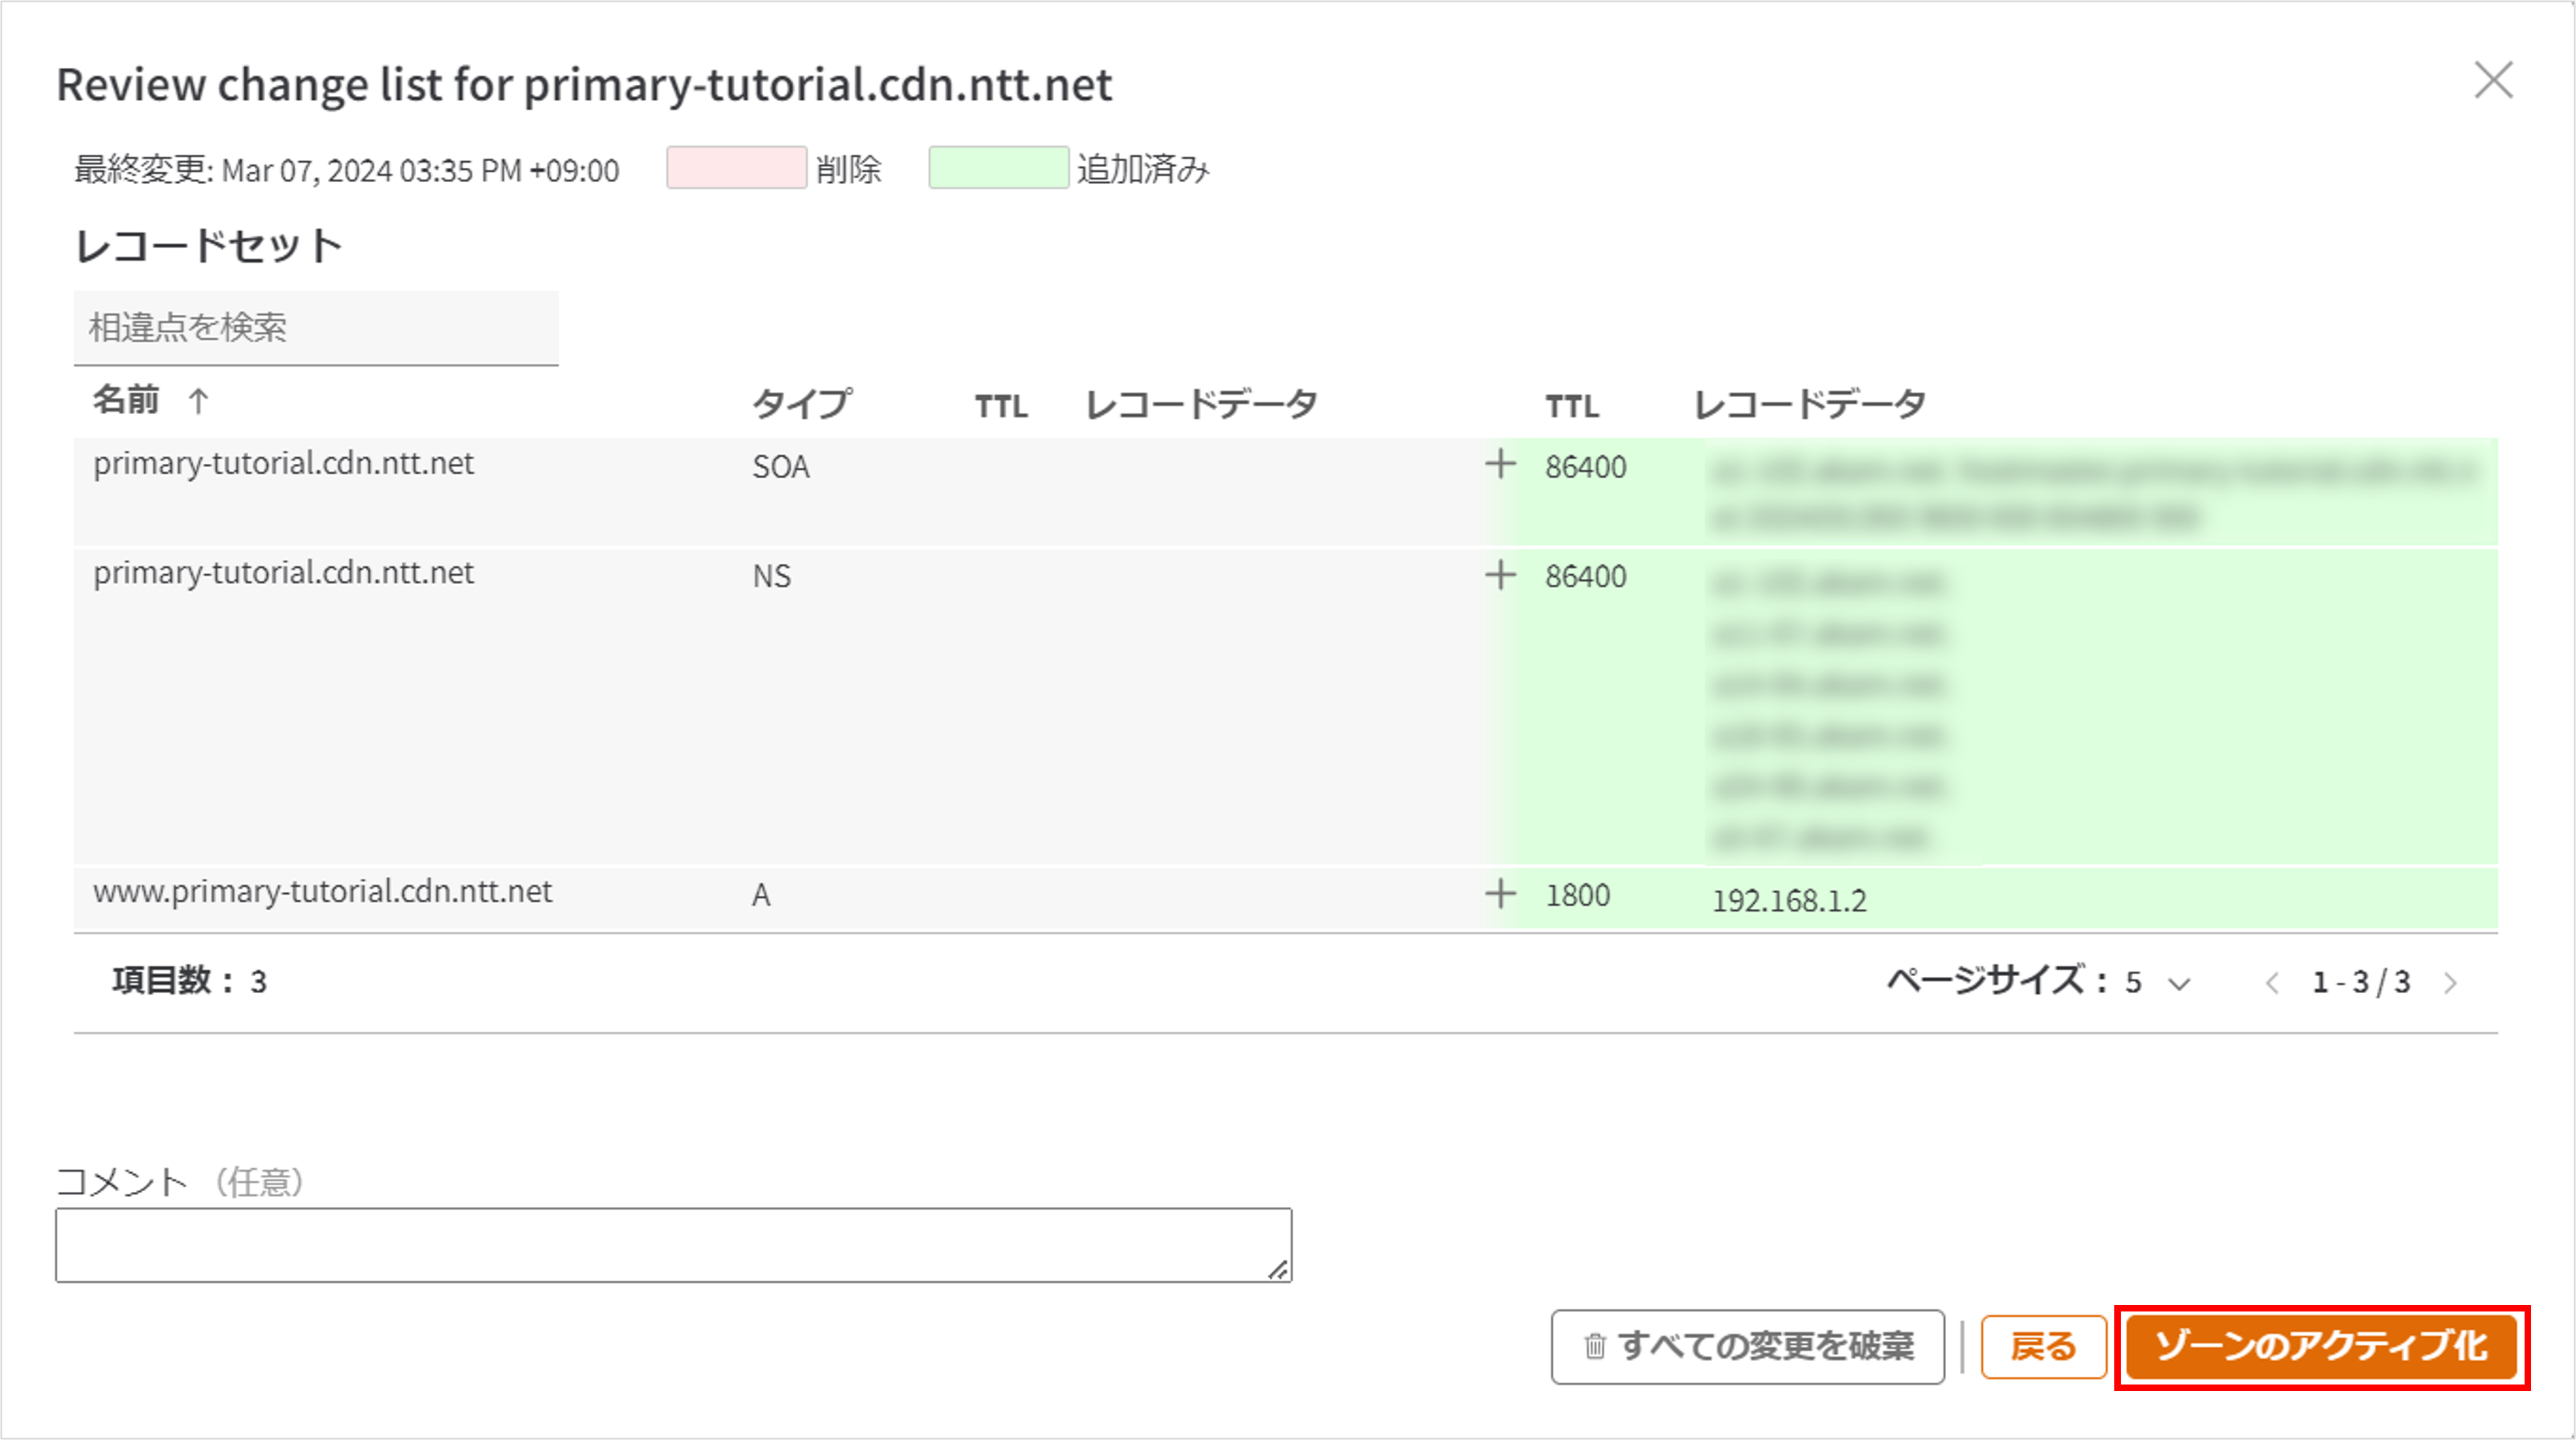Close the review change list dialog
The image size is (2576, 1440).
pyautogui.click(x=2493, y=81)
